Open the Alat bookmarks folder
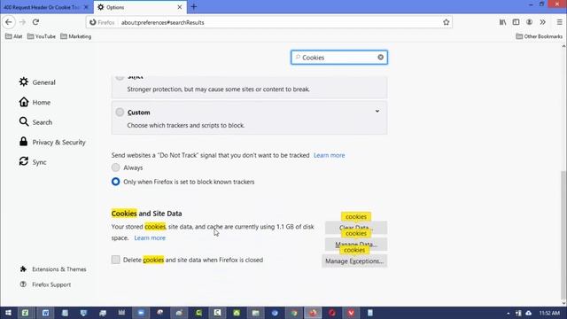 tap(14, 36)
